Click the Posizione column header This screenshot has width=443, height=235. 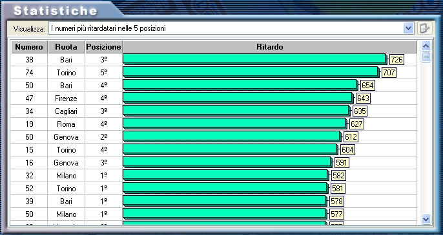coord(103,47)
